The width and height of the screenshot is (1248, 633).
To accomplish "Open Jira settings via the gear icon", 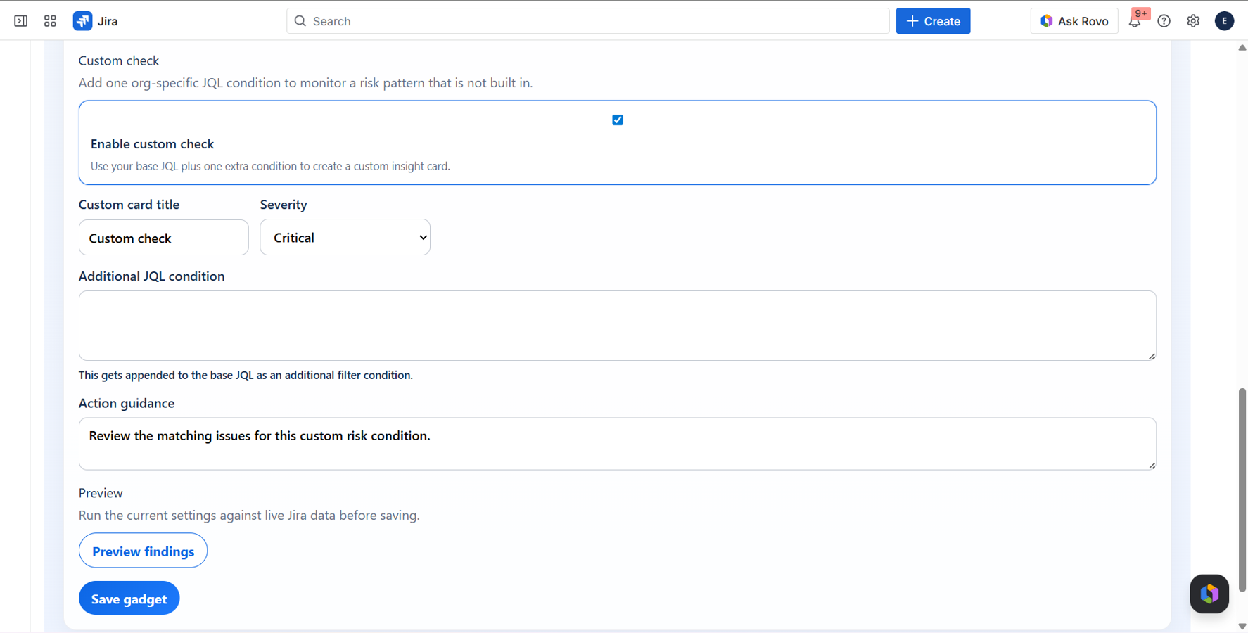I will point(1193,21).
